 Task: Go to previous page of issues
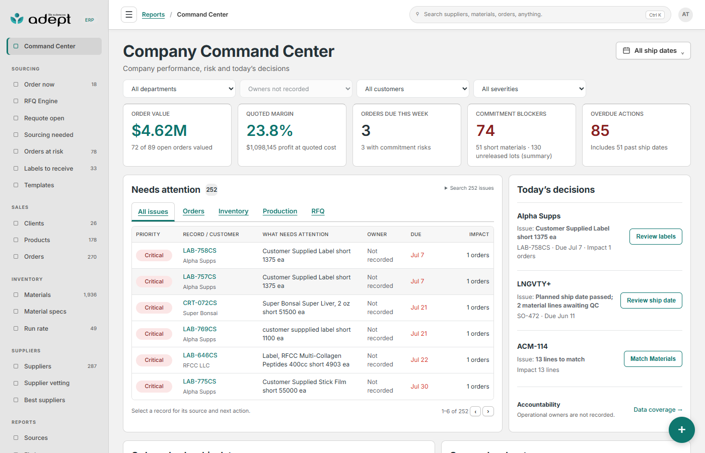(475, 411)
